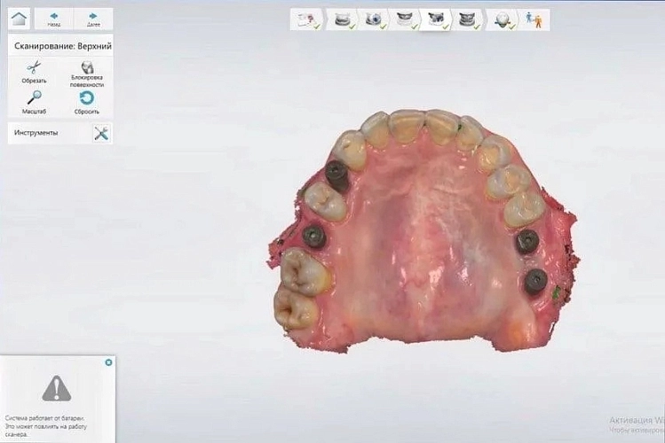Go to the fourth workflow scan step
The width and height of the screenshot is (665, 443).
click(x=404, y=19)
